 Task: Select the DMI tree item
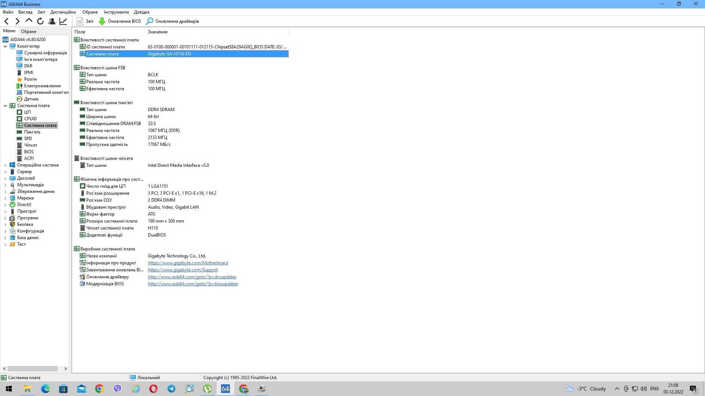(28, 66)
